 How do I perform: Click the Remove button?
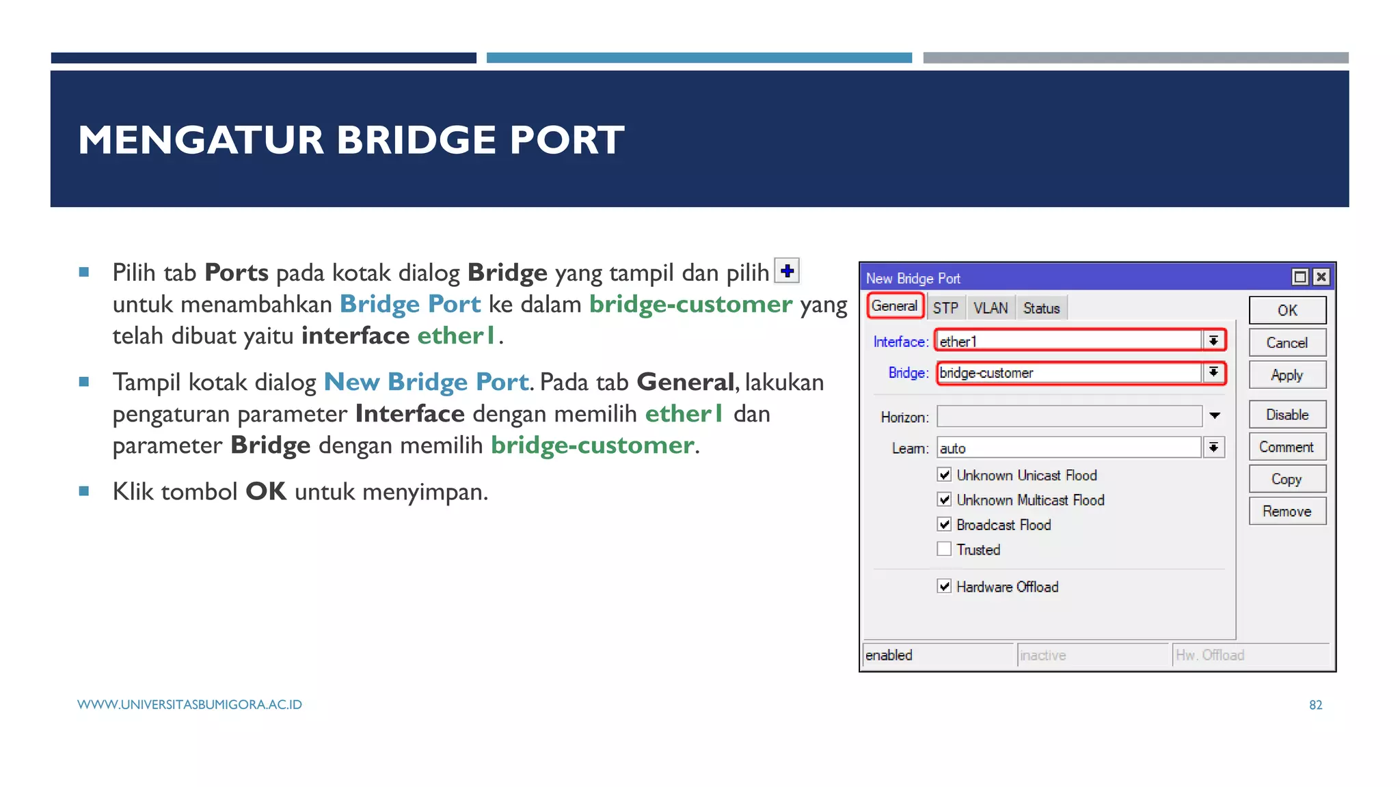click(x=1287, y=511)
